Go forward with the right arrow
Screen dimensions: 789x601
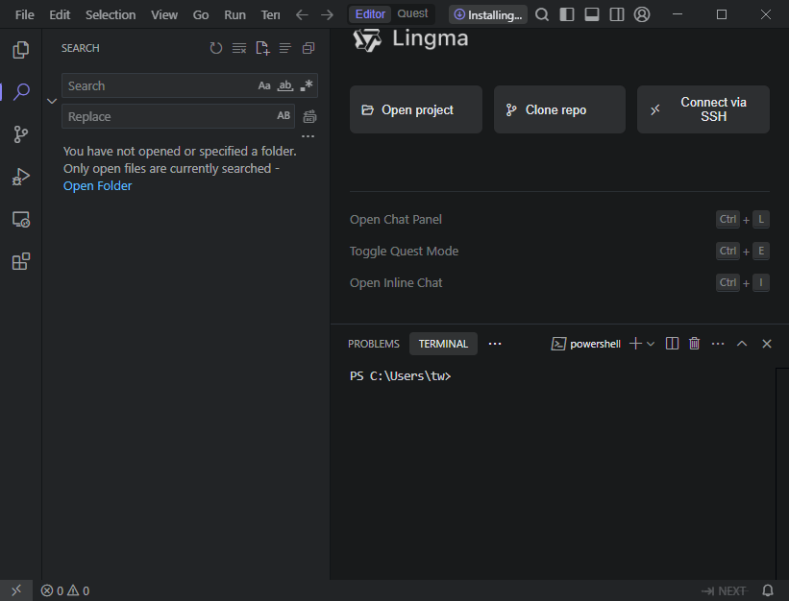(327, 14)
